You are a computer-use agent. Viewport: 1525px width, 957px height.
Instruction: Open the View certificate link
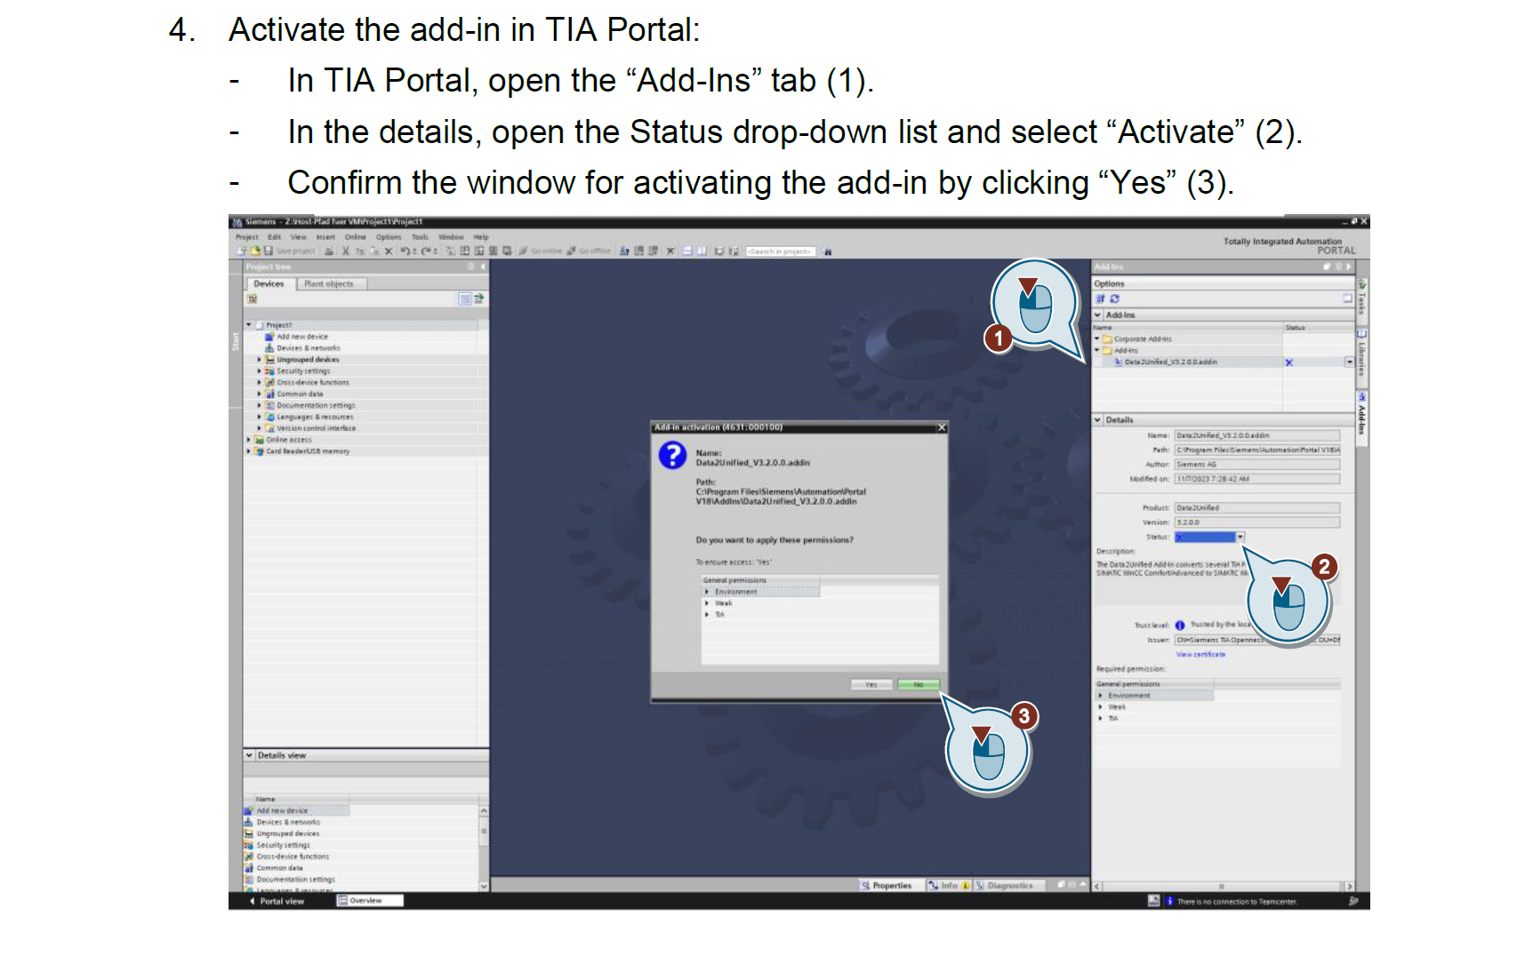pos(1200,654)
